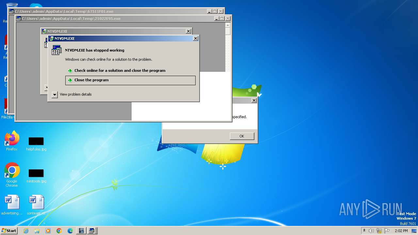Close the background NTVDM.EXE dialog
418x235 pixels.
point(188,31)
